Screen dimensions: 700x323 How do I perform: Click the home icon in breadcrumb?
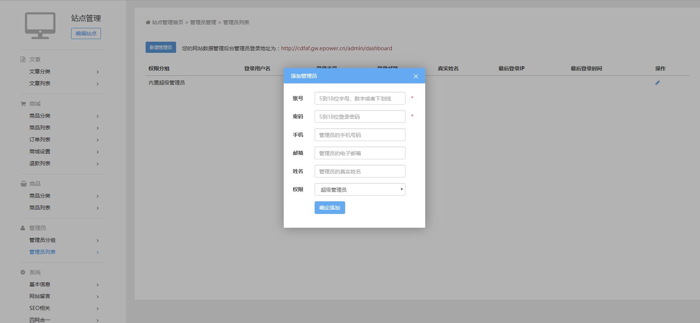[148, 22]
